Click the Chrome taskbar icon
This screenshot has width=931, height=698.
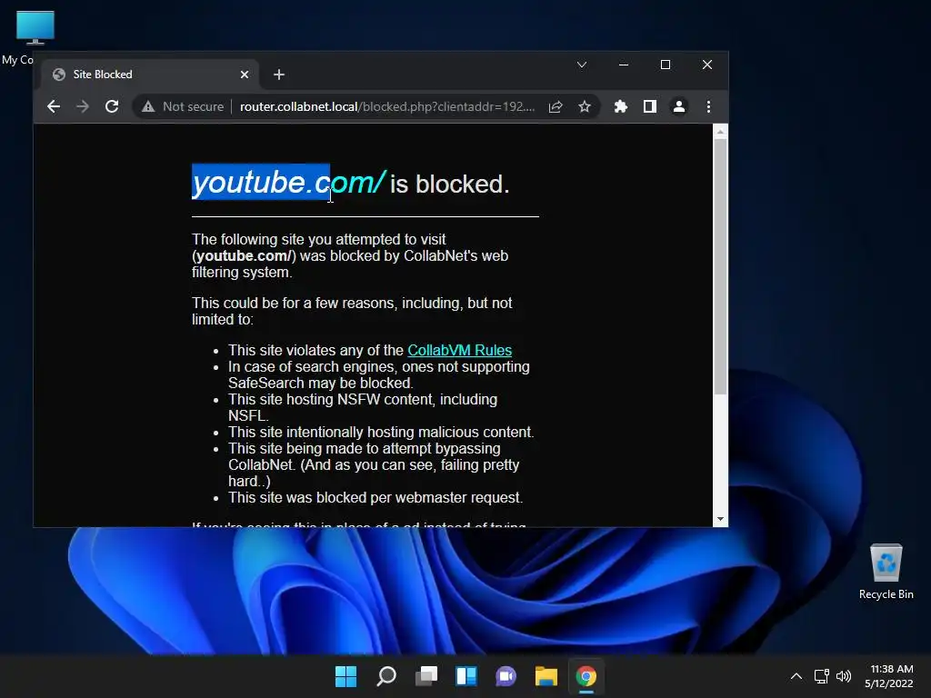pos(586,676)
